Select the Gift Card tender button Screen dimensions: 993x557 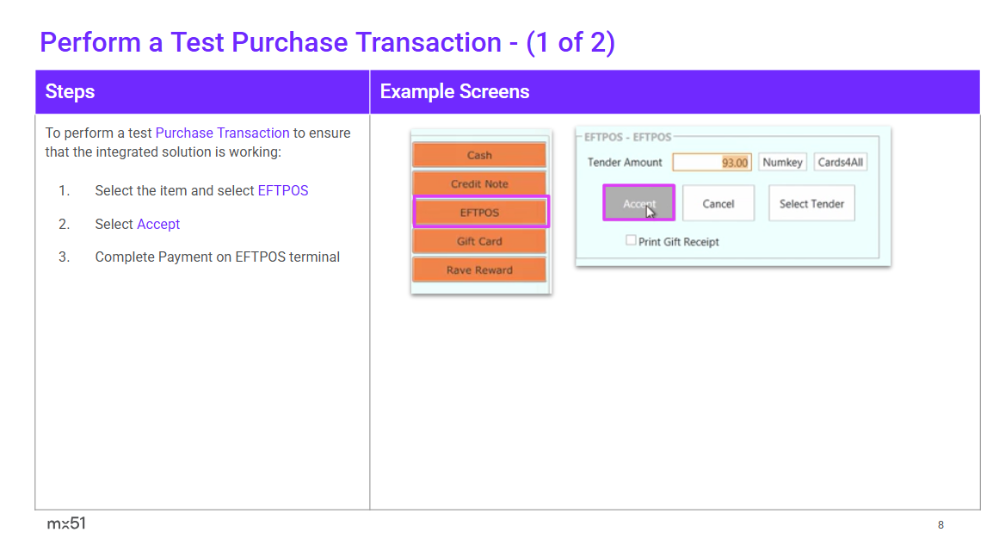479,241
